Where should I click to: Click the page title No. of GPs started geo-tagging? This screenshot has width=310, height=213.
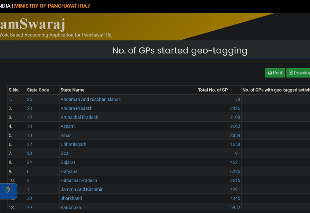(180, 51)
